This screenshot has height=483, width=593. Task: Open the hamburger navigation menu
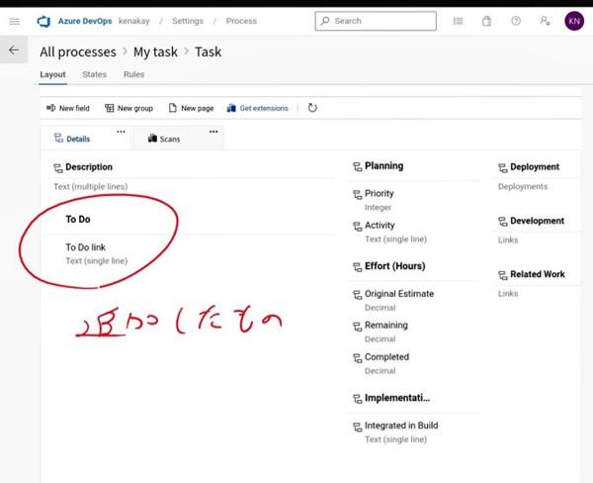(x=14, y=21)
